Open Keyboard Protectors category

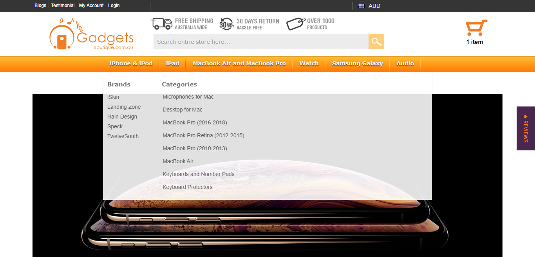pyautogui.click(x=188, y=187)
